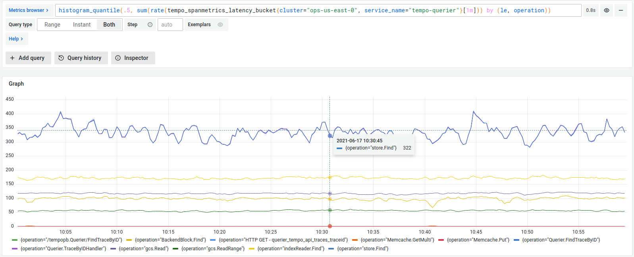Click the Add query plus icon
This screenshot has height=257, width=634.
[12, 58]
